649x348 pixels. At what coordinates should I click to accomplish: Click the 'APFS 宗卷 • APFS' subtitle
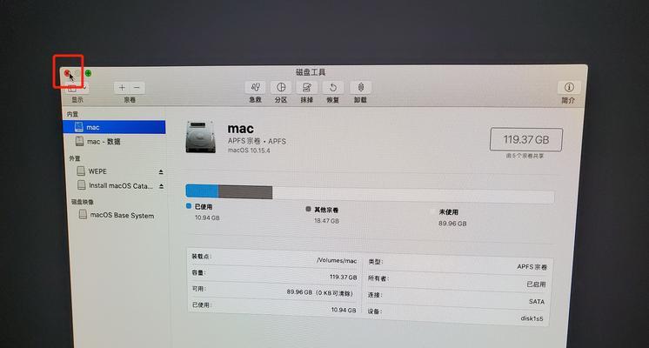(257, 141)
